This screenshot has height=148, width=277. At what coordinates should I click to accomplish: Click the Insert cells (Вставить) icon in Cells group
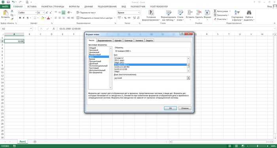[x=190, y=13]
